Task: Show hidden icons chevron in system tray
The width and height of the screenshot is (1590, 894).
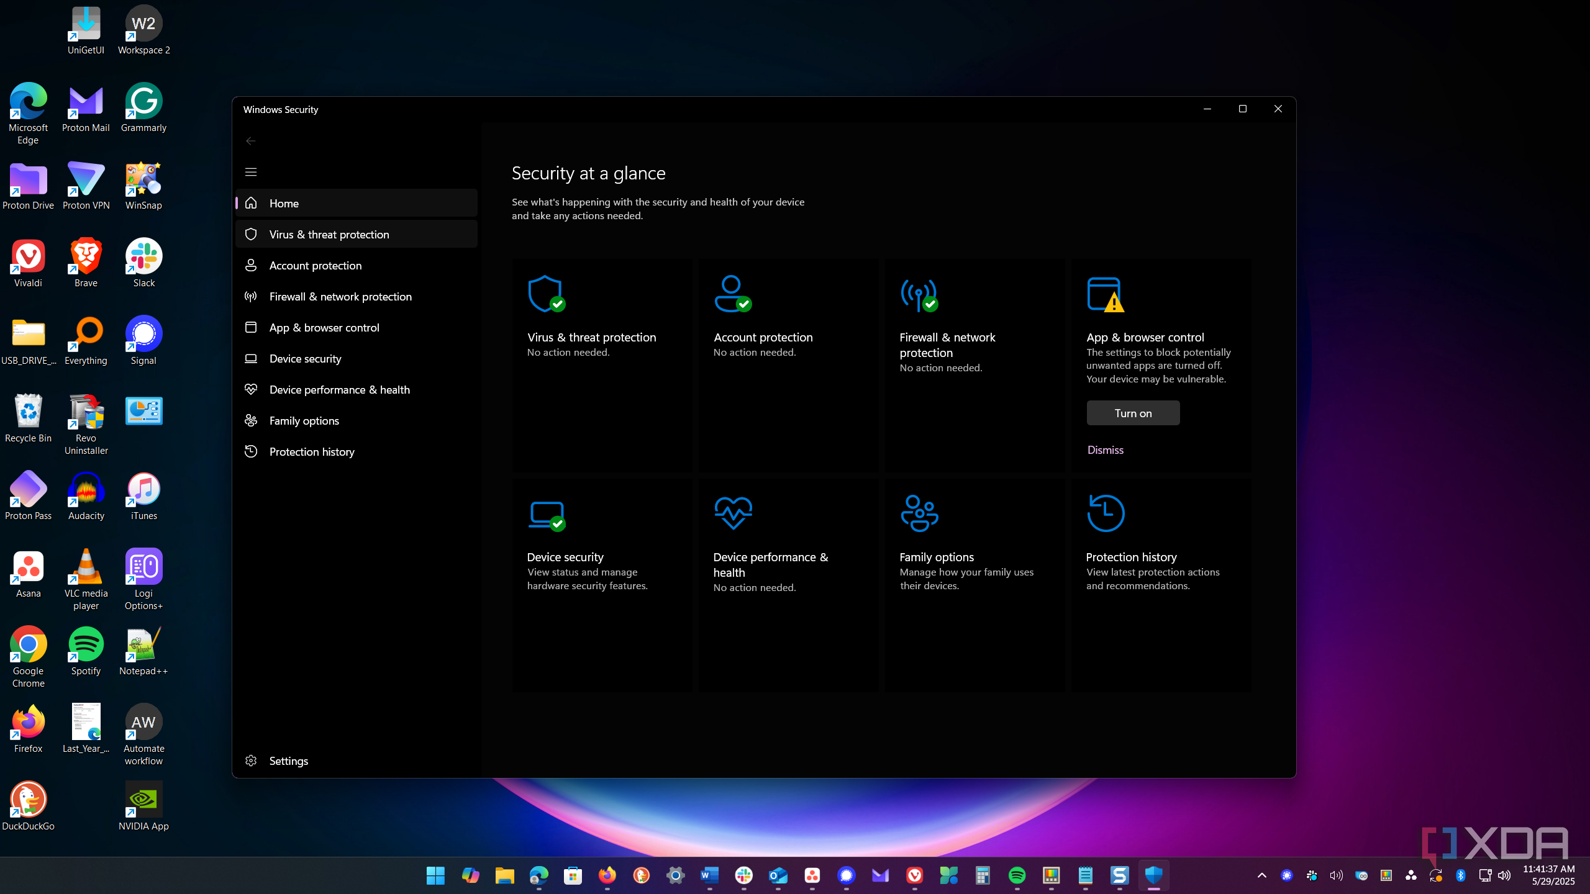Action: coord(1261,875)
